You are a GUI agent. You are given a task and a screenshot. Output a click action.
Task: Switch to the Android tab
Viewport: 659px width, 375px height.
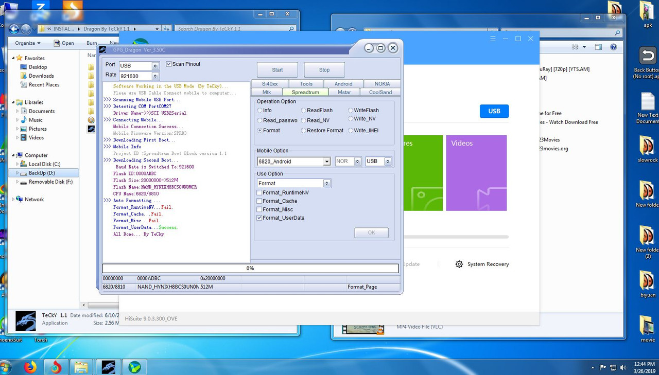[343, 84]
